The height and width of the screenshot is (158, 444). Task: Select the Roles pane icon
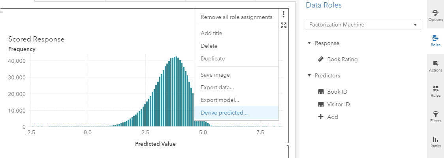click(435, 40)
